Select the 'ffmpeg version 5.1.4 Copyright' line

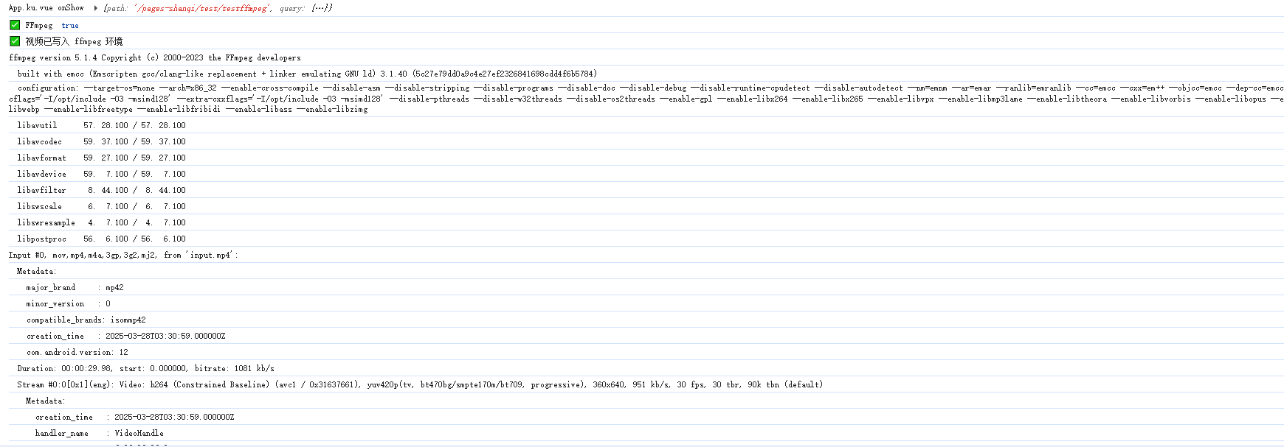point(155,57)
